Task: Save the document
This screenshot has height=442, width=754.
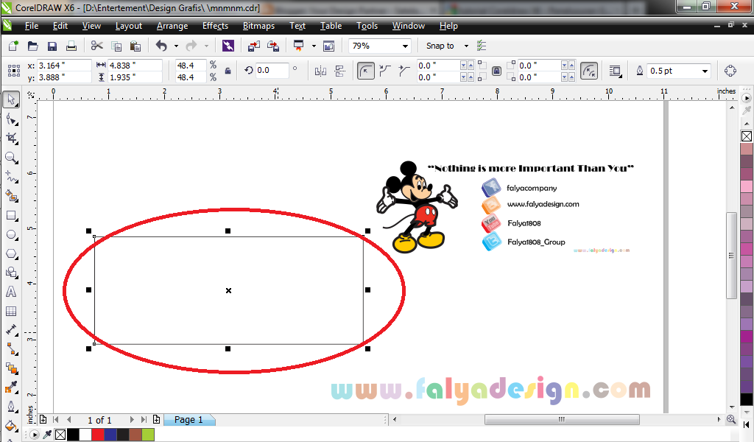Action: pos(52,46)
